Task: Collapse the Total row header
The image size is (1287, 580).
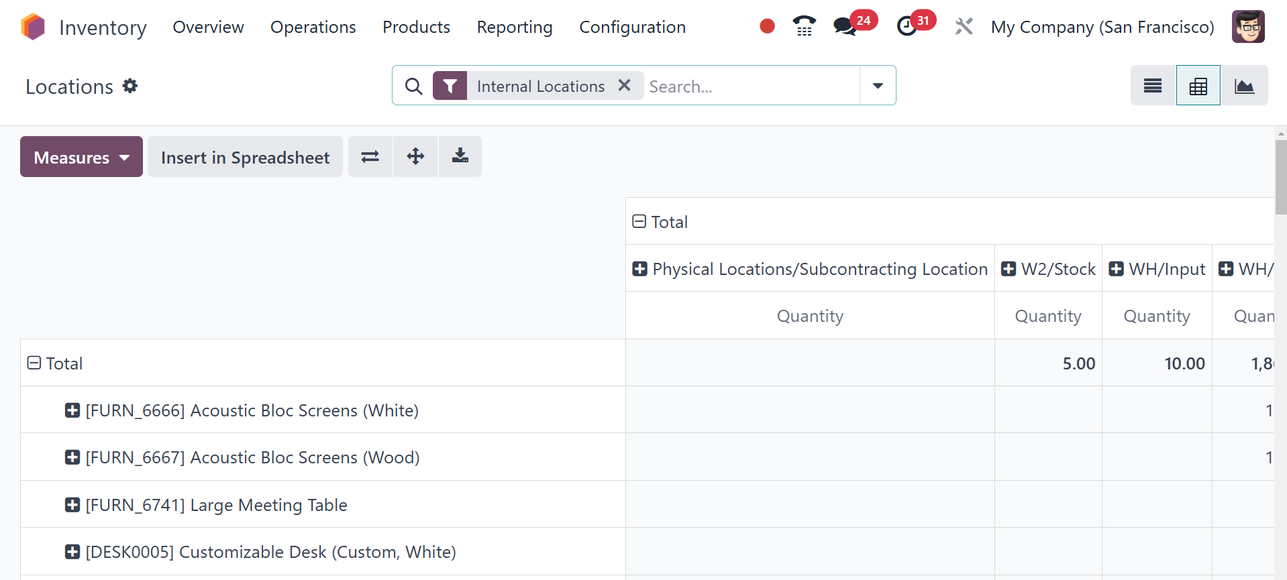Action: click(34, 363)
